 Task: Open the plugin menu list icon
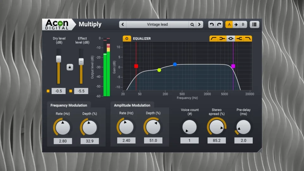coord(254,24)
